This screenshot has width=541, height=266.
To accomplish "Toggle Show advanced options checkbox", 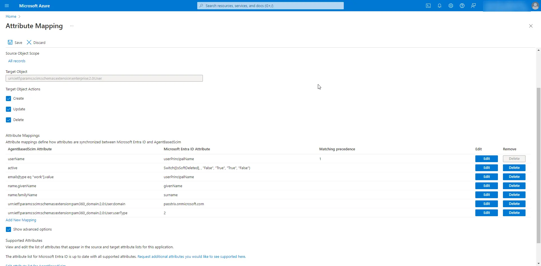I will pyautogui.click(x=8, y=229).
